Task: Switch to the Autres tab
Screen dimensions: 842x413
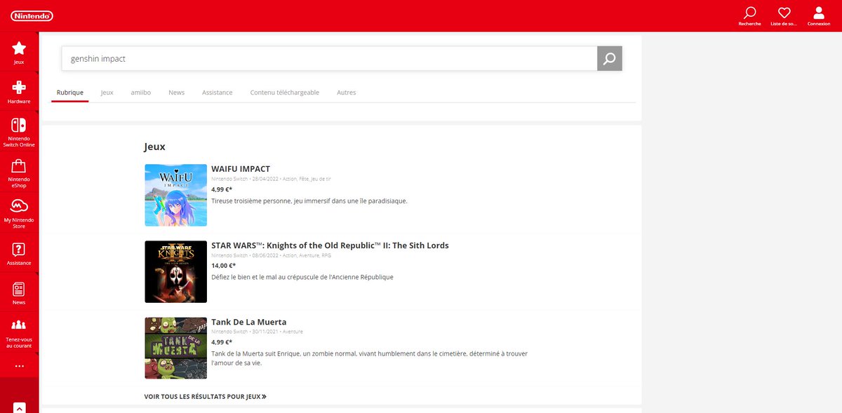Action: 346,93
